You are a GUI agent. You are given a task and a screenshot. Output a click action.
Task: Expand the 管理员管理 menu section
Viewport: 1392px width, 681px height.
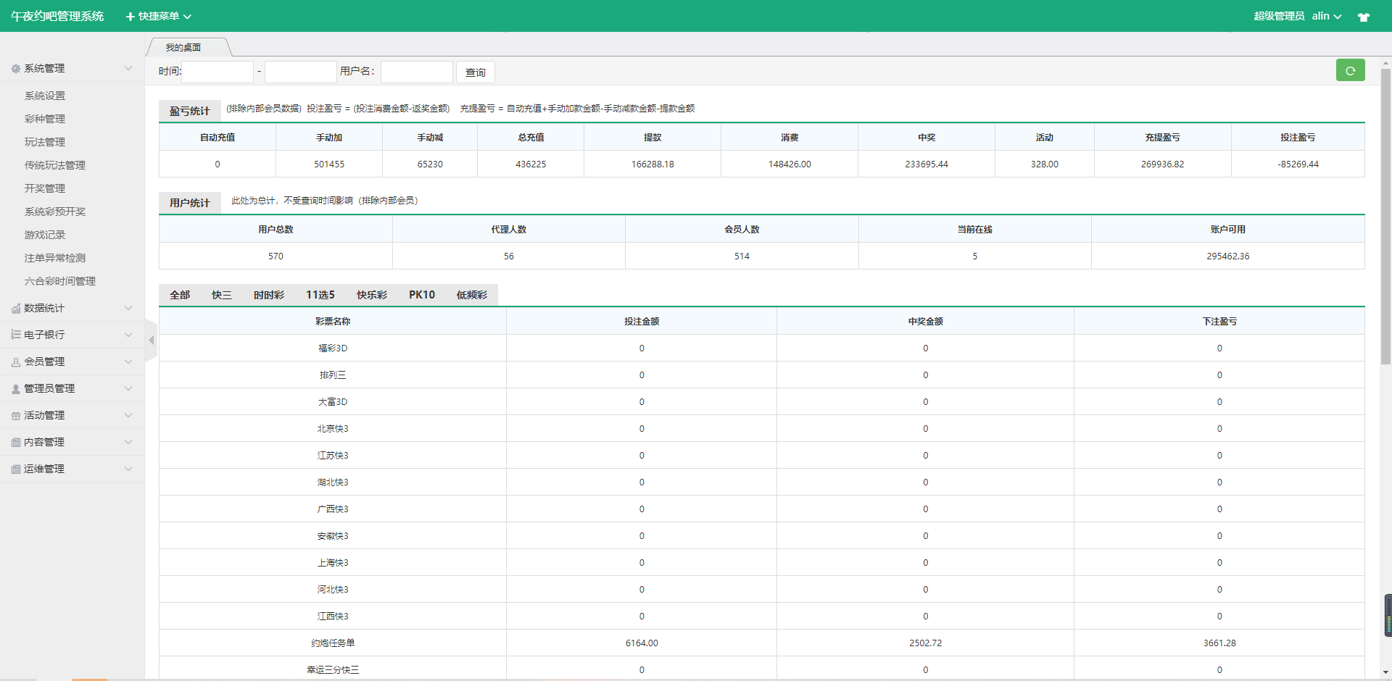pos(71,388)
